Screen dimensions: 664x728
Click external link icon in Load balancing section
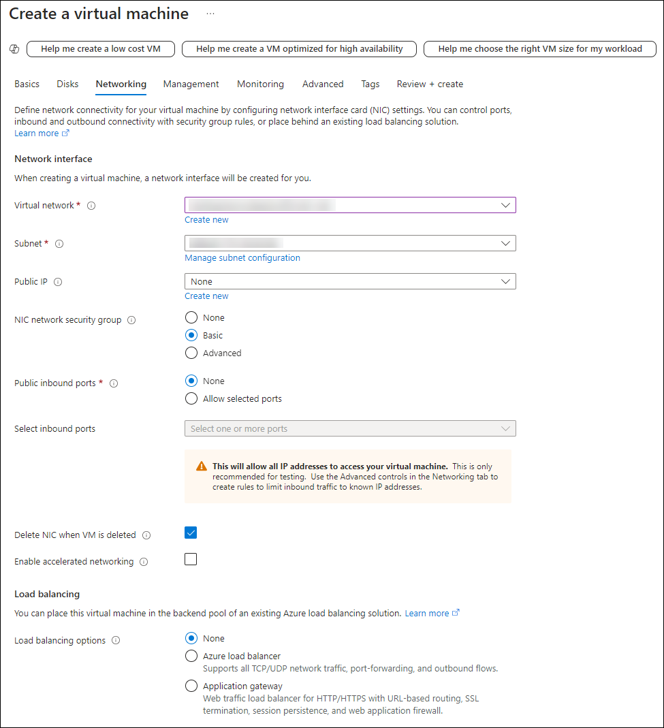coord(456,613)
